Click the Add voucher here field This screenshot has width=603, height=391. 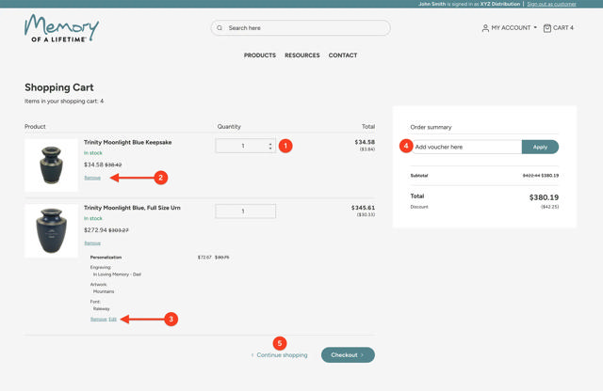[x=466, y=147]
